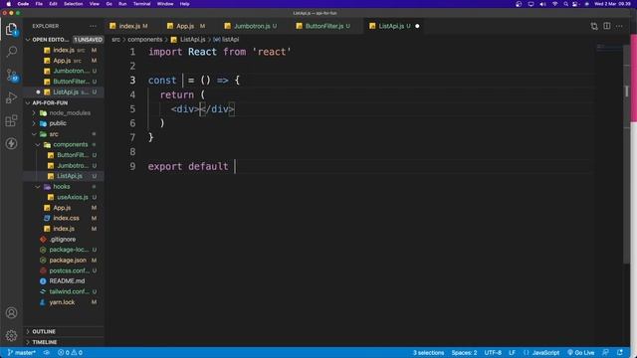The height and width of the screenshot is (358, 637).
Task: Open errors and warnings in status bar
Action: [70, 353]
